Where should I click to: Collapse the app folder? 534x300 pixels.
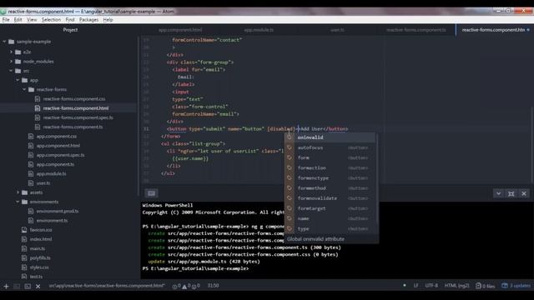point(18,80)
